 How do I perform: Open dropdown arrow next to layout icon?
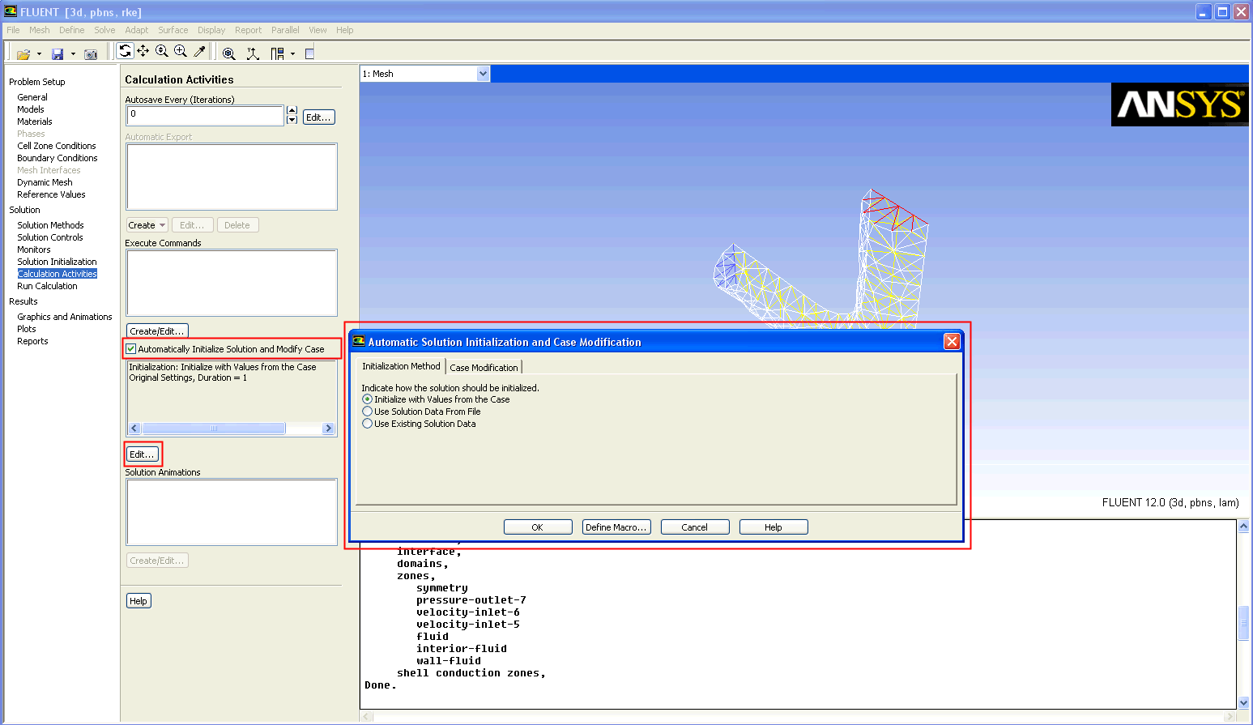292,54
